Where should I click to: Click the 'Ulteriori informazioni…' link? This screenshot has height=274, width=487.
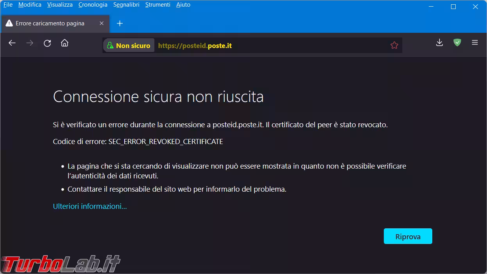[x=90, y=206]
